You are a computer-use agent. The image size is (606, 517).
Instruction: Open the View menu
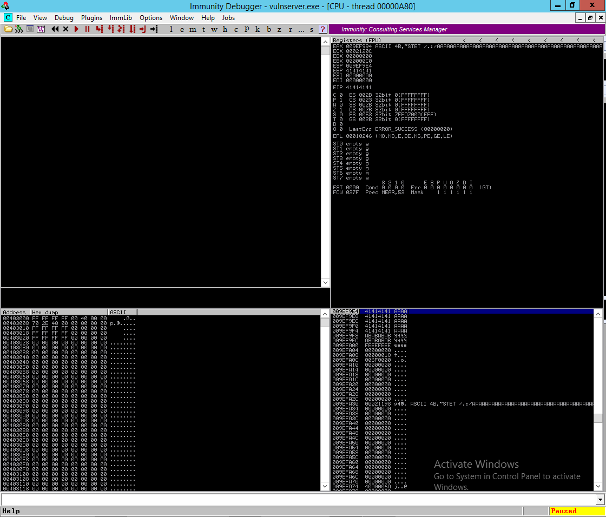click(x=40, y=18)
